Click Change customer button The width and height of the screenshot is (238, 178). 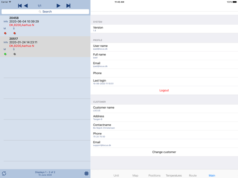pos(164,152)
